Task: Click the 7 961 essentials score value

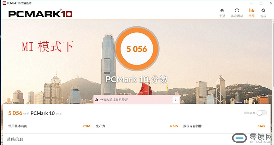Action: coord(87,126)
